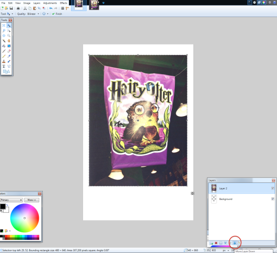This screenshot has height=253, width=277.
Task: Toggle the rulers toolbar icon
Action: tap(67, 8)
